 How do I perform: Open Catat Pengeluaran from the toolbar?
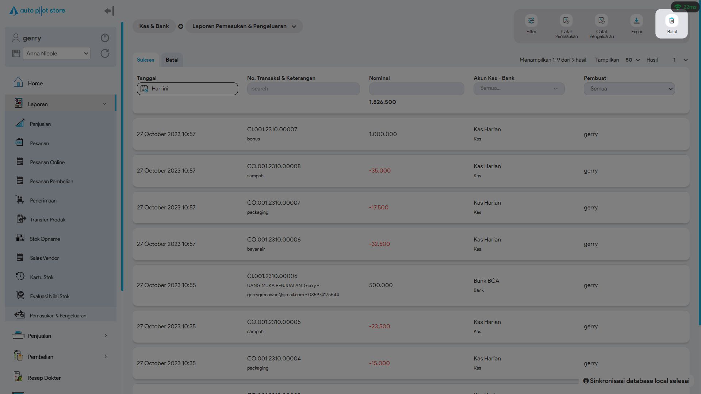(601, 21)
